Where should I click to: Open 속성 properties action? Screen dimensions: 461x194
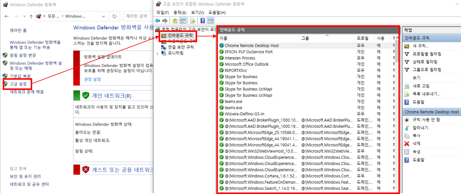416,152
